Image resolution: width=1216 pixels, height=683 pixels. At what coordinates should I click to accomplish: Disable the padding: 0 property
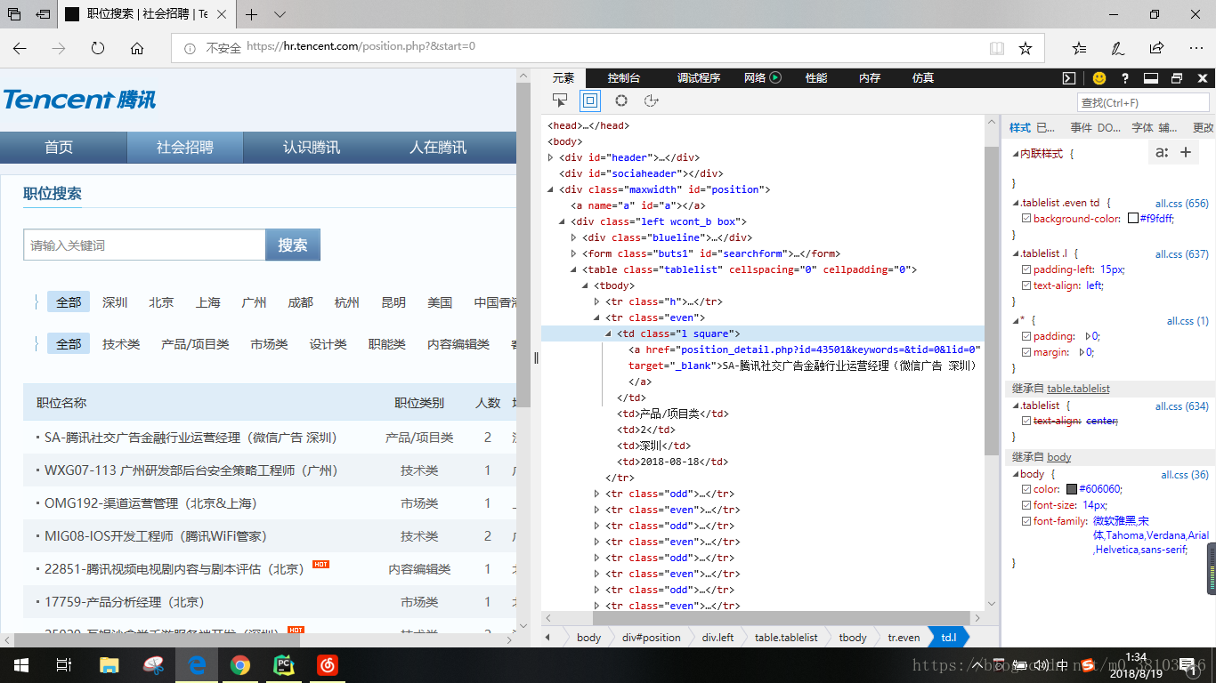click(x=1026, y=336)
